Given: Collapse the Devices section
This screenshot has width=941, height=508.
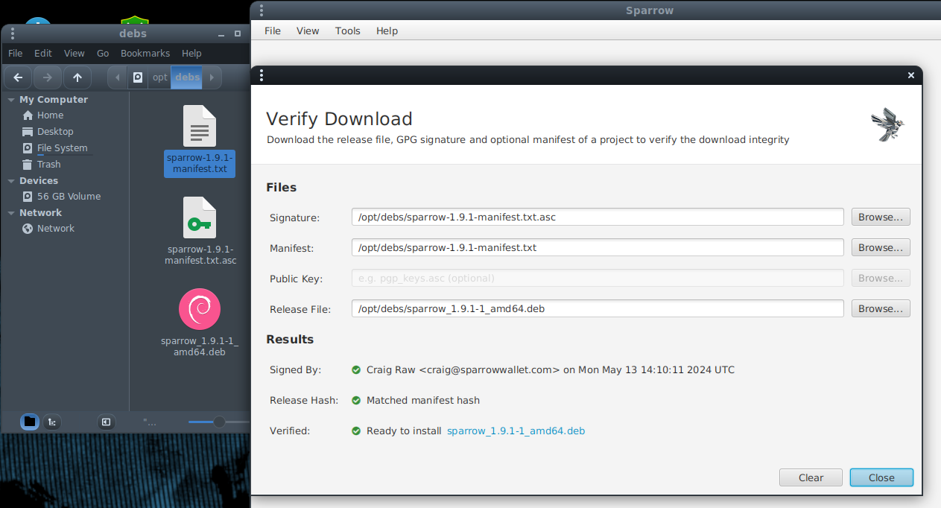Looking at the screenshot, I should 11,181.
